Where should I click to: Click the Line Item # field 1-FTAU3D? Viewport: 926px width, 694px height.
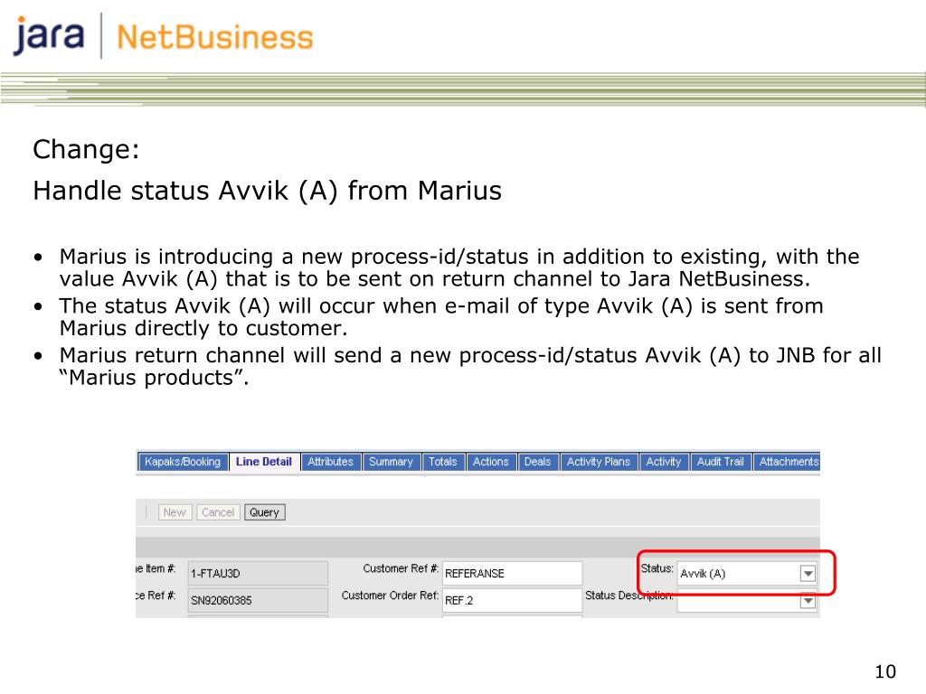[x=258, y=573]
